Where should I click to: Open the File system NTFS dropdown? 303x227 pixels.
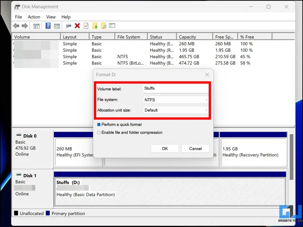point(176,100)
